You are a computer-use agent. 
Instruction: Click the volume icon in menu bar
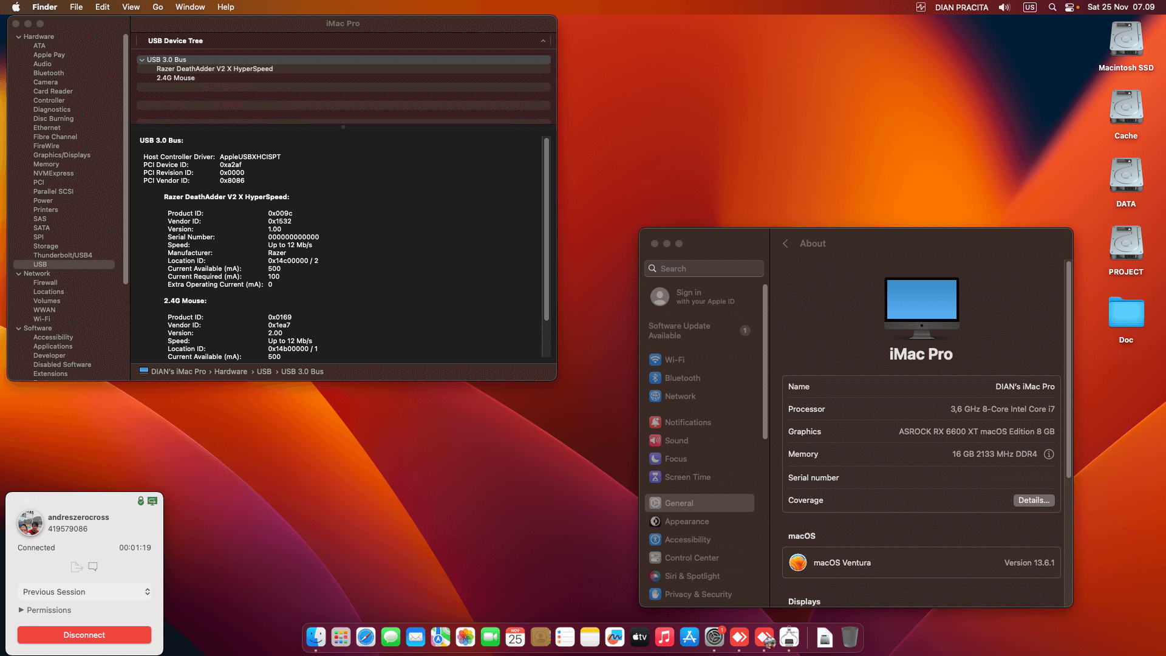(1004, 7)
